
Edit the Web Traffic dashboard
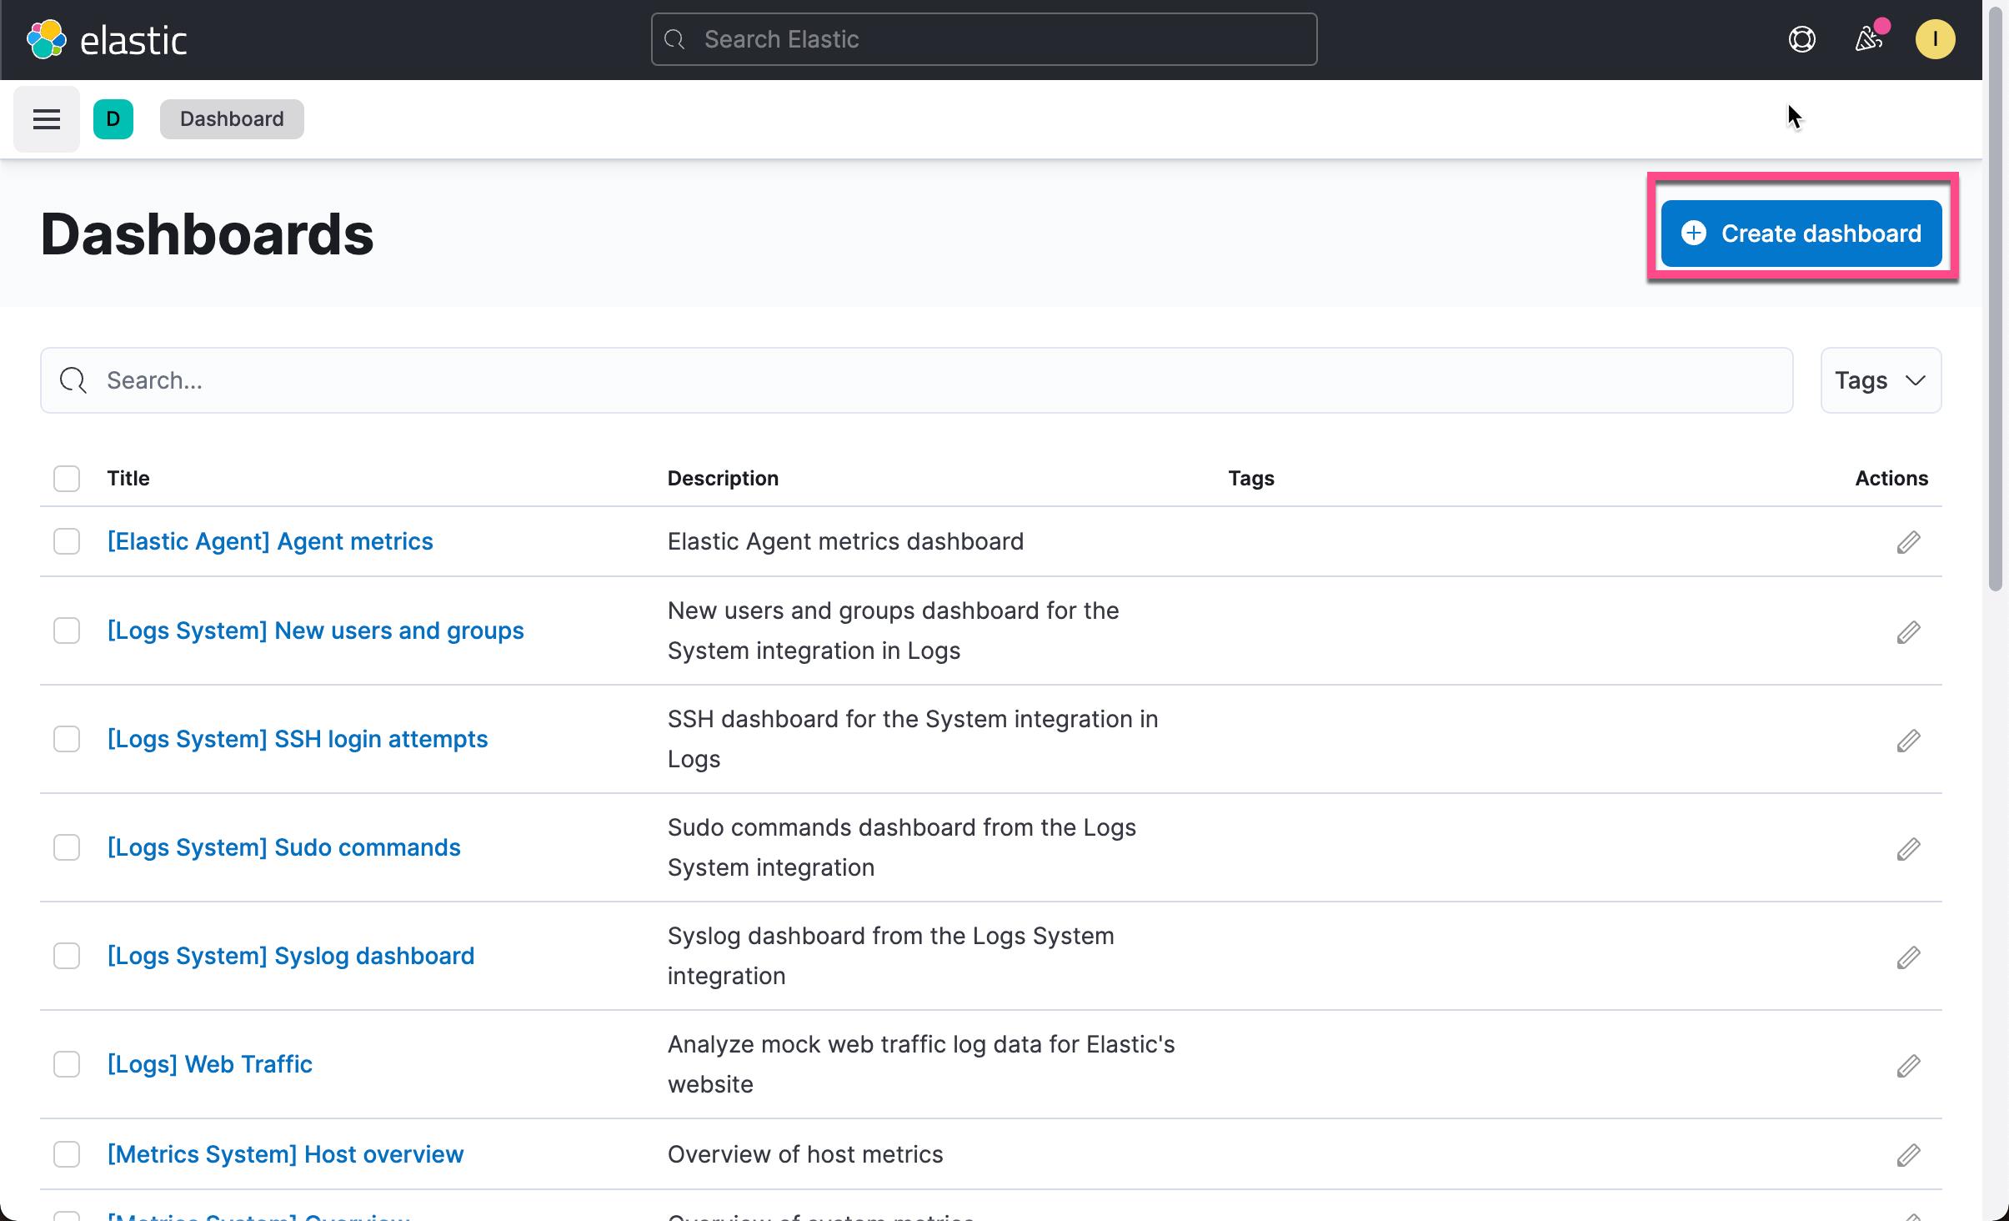(x=1908, y=1066)
